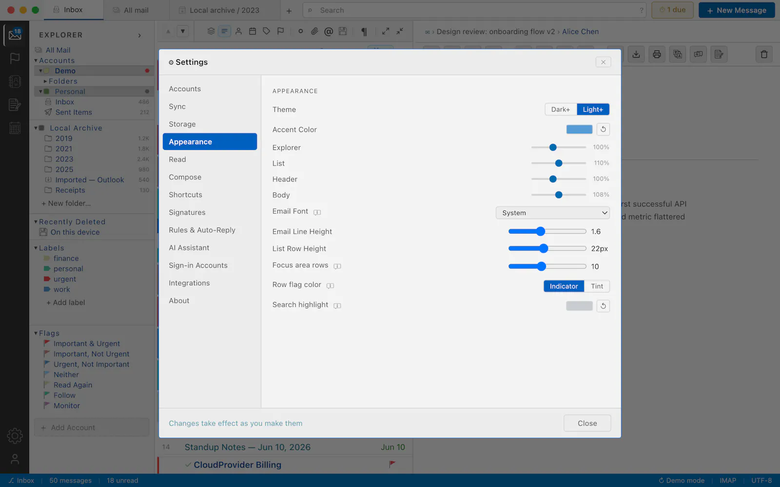Image resolution: width=780 pixels, height=487 pixels.
Task: Reset the Accent Color to default
Action: pos(603,129)
